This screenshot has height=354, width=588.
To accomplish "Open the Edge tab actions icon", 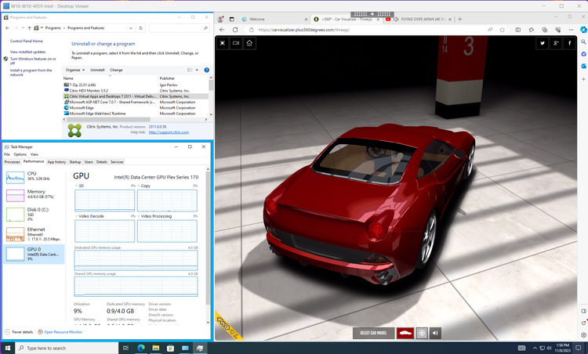I will click(231, 19).
